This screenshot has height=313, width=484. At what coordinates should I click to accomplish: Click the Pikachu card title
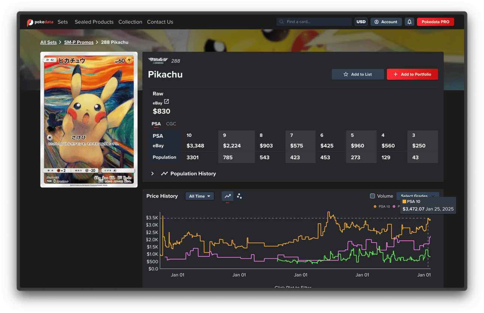[165, 75]
